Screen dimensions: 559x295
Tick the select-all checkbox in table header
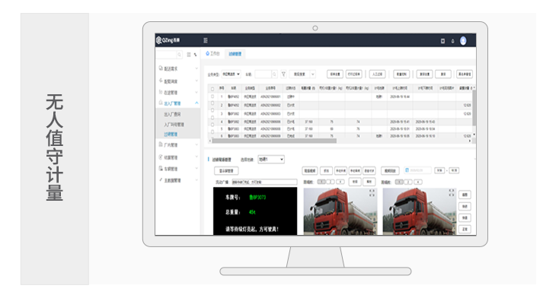pos(212,89)
